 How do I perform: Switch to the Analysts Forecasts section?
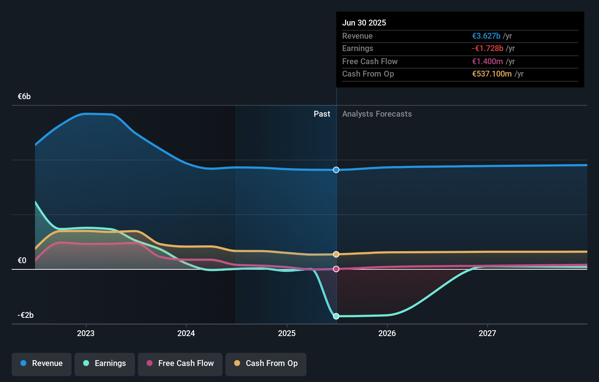(377, 114)
